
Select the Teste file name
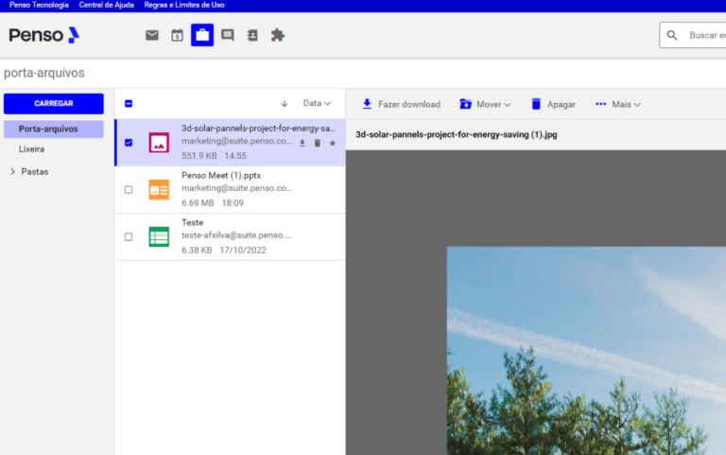coord(193,222)
